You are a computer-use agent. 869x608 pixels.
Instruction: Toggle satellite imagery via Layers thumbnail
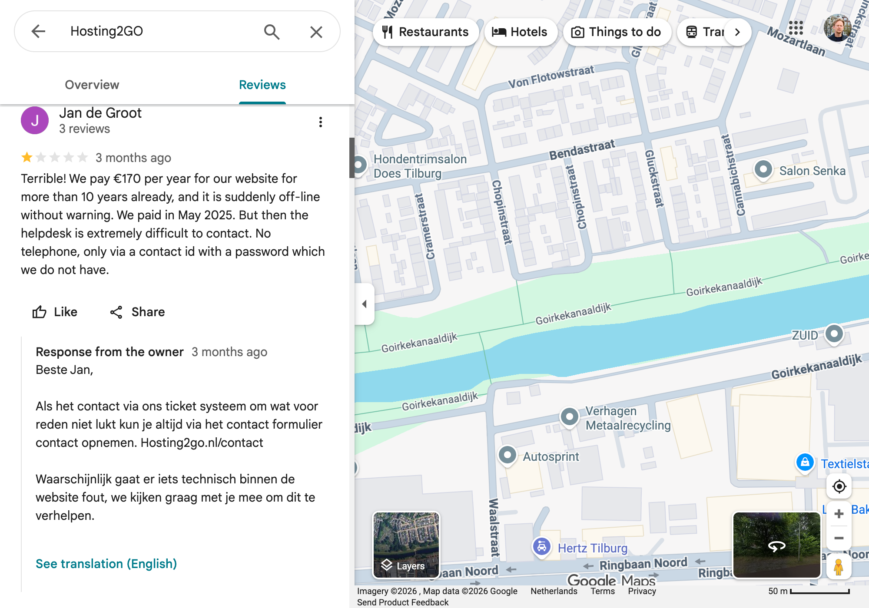pyautogui.click(x=406, y=546)
